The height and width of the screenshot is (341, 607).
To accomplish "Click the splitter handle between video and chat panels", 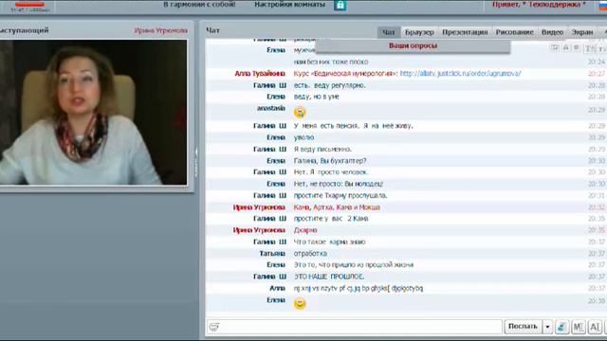I will pyautogui.click(x=196, y=162).
